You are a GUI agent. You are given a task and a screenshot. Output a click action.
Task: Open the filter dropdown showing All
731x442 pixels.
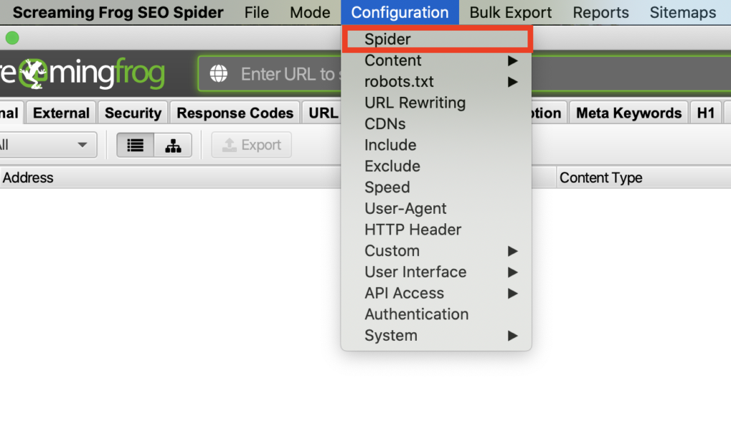point(47,145)
